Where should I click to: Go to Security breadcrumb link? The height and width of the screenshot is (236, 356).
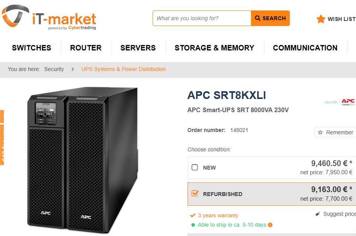[x=54, y=69]
